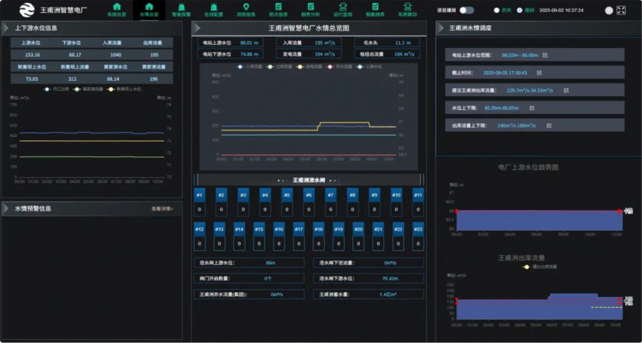
Task: Select sluice gate #2 icon
Action: coord(221,195)
